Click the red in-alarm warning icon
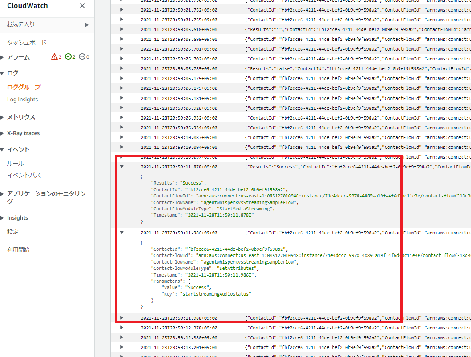471x357 pixels. pos(54,57)
